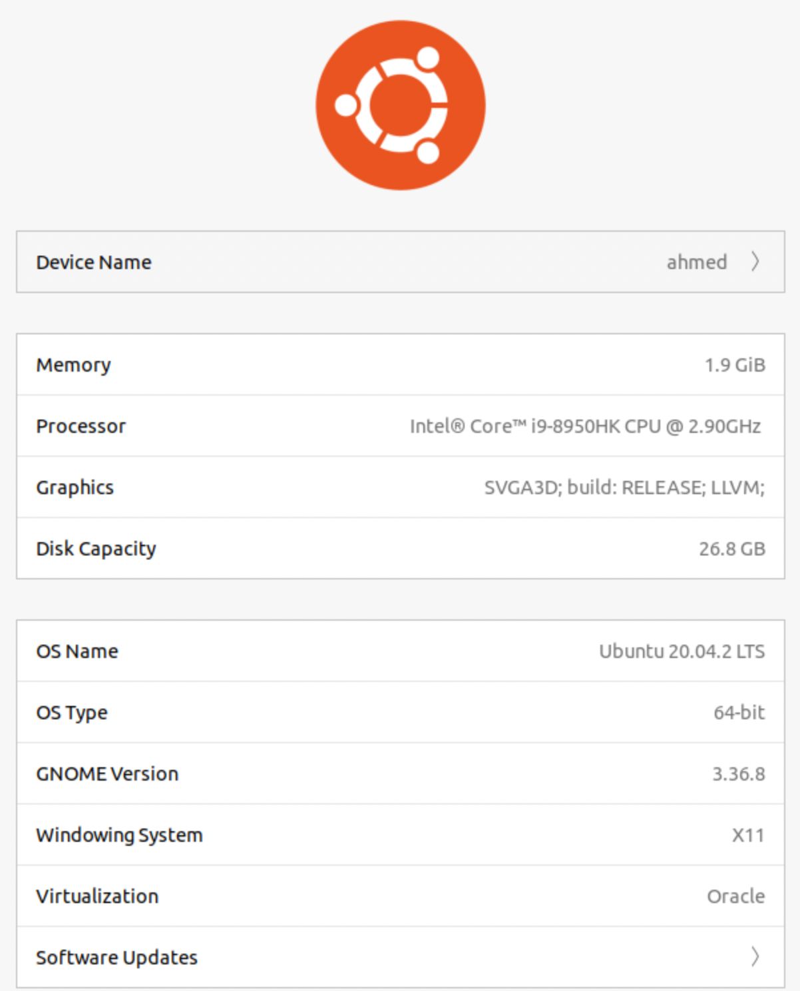The image size is (800, 991).
Task: Click the OS Name label
Action: point(77,651)
